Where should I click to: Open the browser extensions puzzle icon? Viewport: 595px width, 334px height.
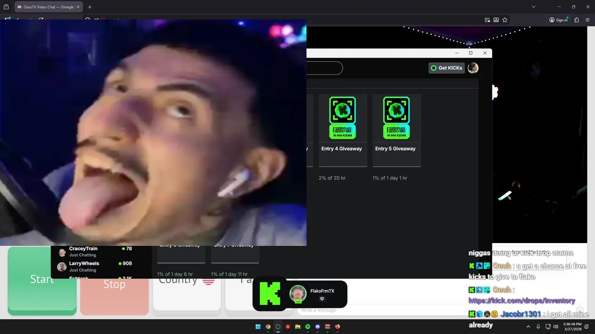click(x=577, y=20)
